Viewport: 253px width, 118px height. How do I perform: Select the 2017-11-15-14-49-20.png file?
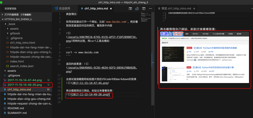coord(24,85)
